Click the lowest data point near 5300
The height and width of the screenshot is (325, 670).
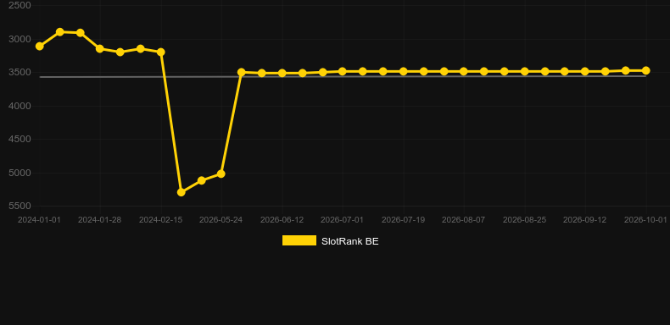pos(181,192)
